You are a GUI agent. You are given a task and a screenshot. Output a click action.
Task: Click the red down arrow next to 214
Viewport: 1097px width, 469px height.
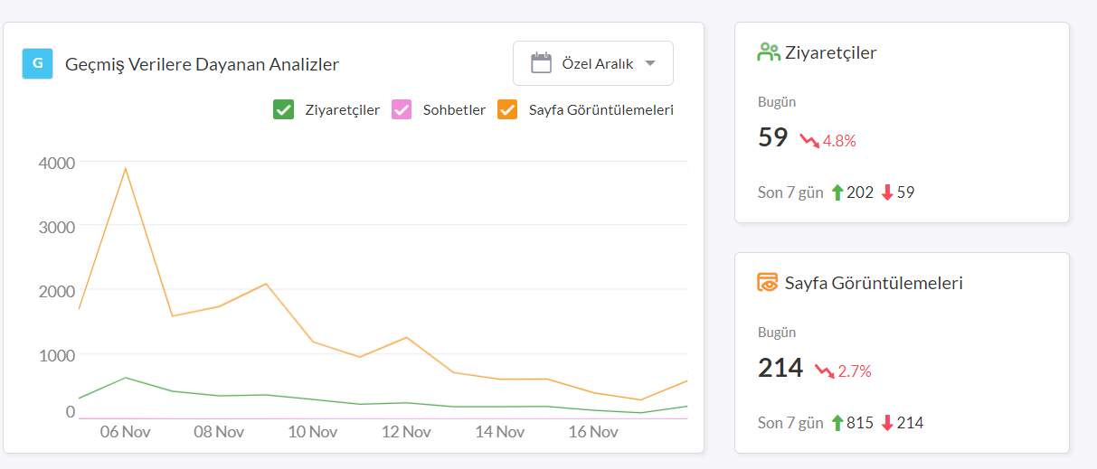[x=887, y=423]
